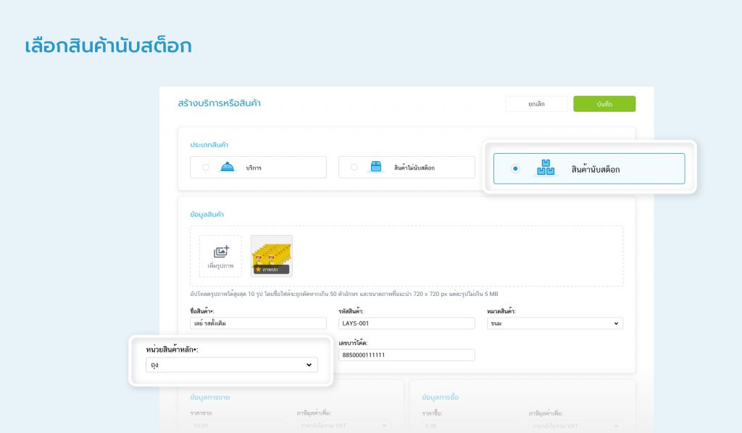Click the service bell icon for บริการ

tap(227, 167)
